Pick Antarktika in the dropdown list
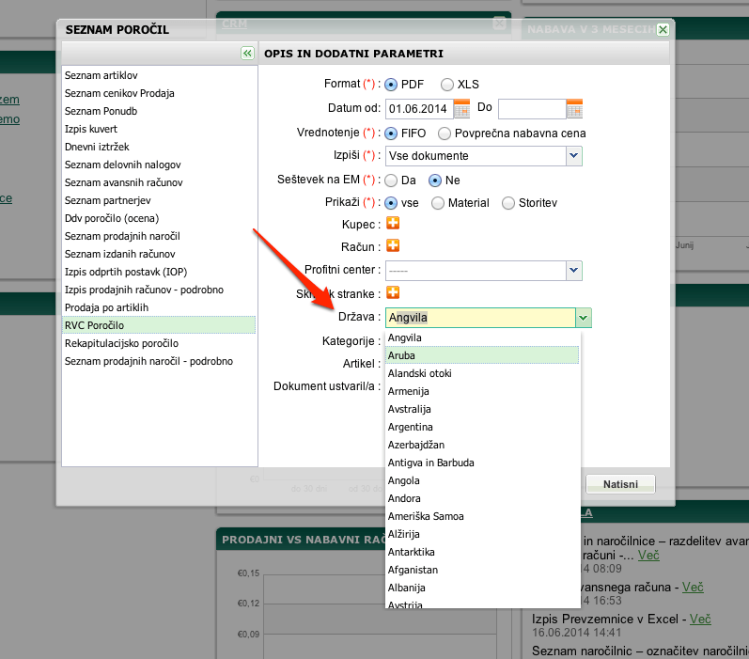The image size is (749, 659). click(482, 552)
